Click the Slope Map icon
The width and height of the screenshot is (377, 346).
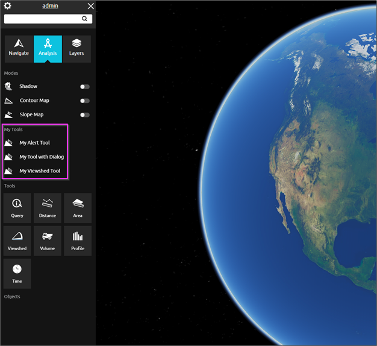(8, 115)
